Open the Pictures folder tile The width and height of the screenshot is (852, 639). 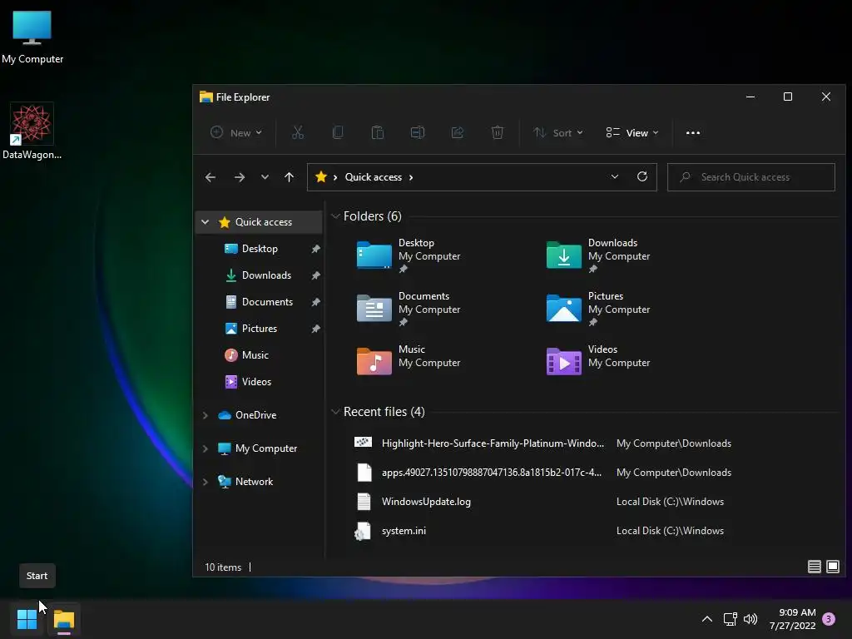pos(598,309)
